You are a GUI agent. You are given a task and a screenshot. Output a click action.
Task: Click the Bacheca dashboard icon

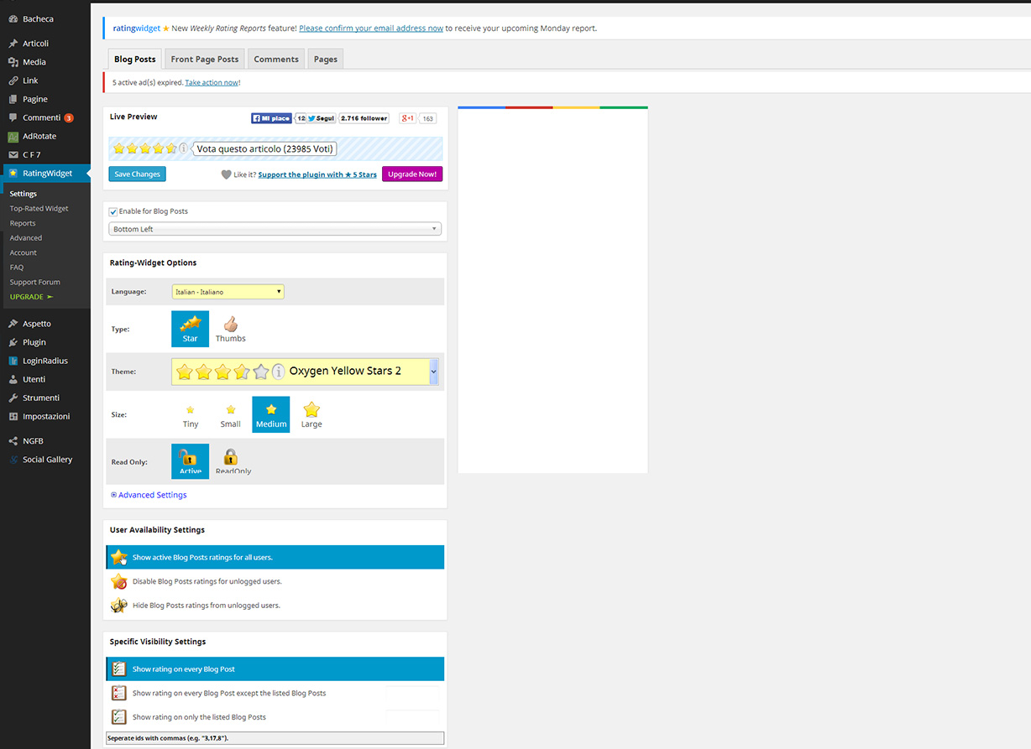coord(13,19)
